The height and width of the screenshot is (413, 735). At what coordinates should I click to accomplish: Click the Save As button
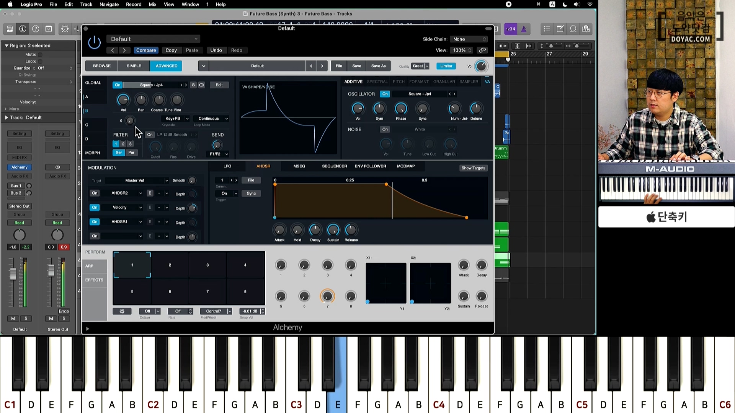(x=378, y=66)
